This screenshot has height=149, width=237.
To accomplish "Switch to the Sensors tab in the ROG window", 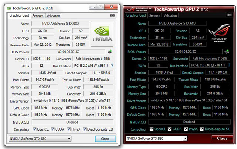I will coord(155,15).
